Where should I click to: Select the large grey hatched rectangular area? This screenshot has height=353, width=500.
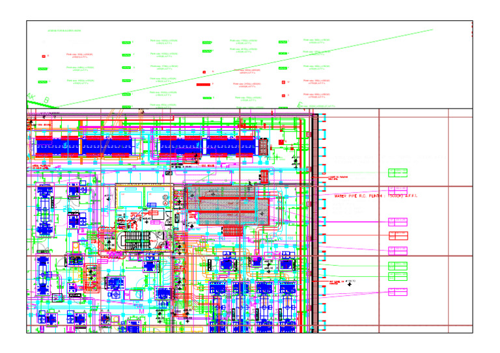click(x=228, y=205)
